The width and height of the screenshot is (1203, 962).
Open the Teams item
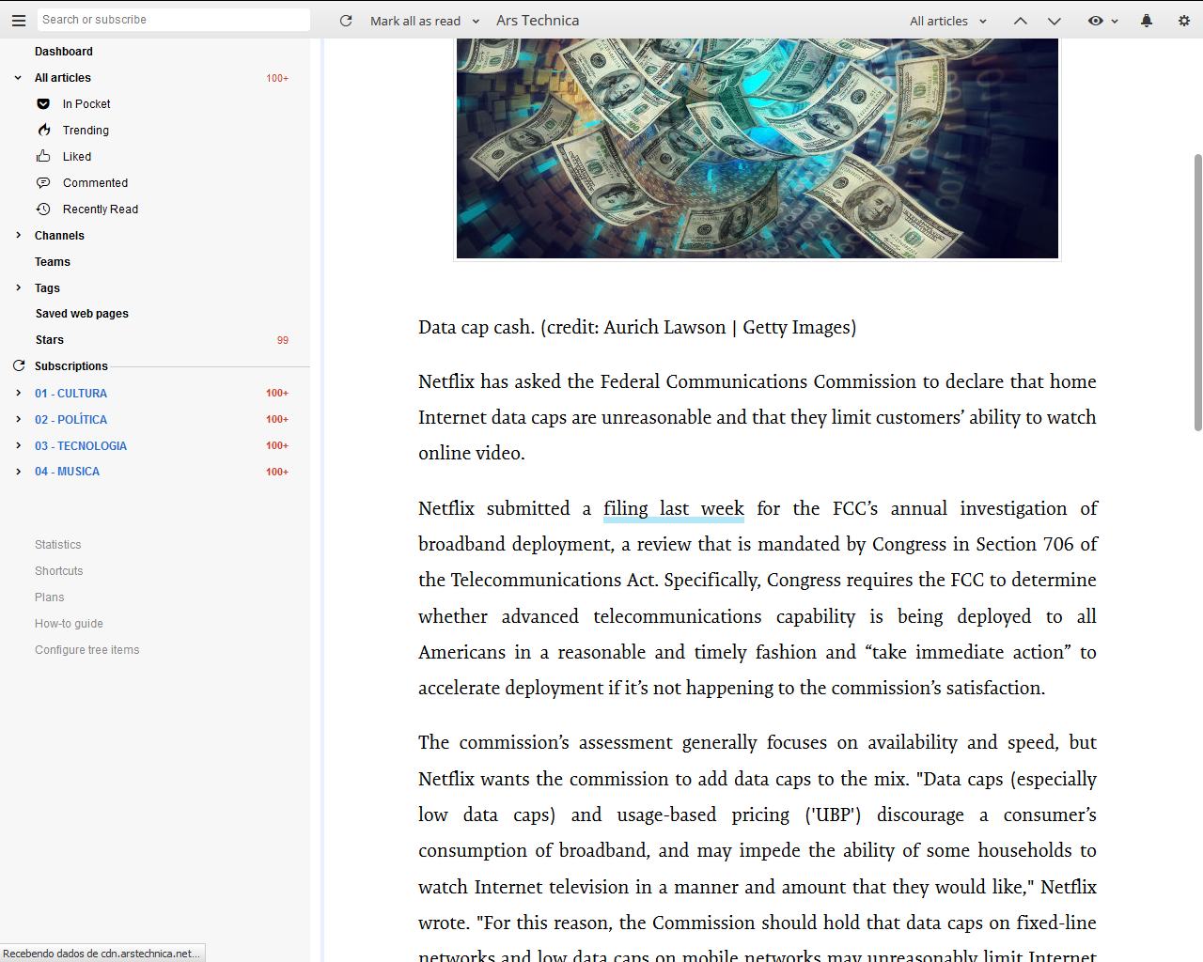tap(53, 262)
